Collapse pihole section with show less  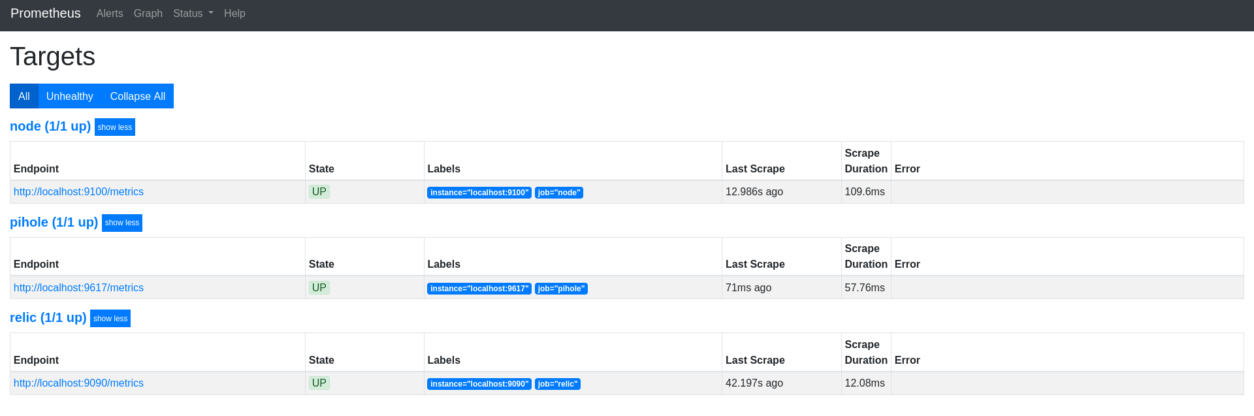coord(122,223)
